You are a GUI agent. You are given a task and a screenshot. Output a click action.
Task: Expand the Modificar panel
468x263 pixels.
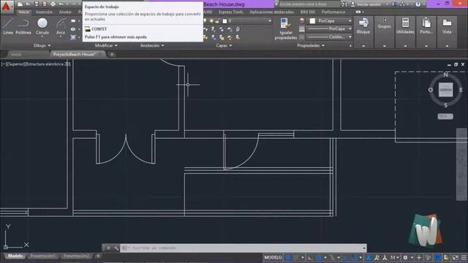pyautogui.click(x=106, y=45)
